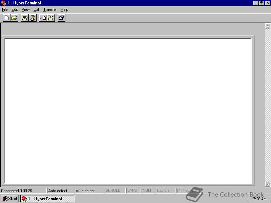Click the SCROLL status indicator

point(115,190)
